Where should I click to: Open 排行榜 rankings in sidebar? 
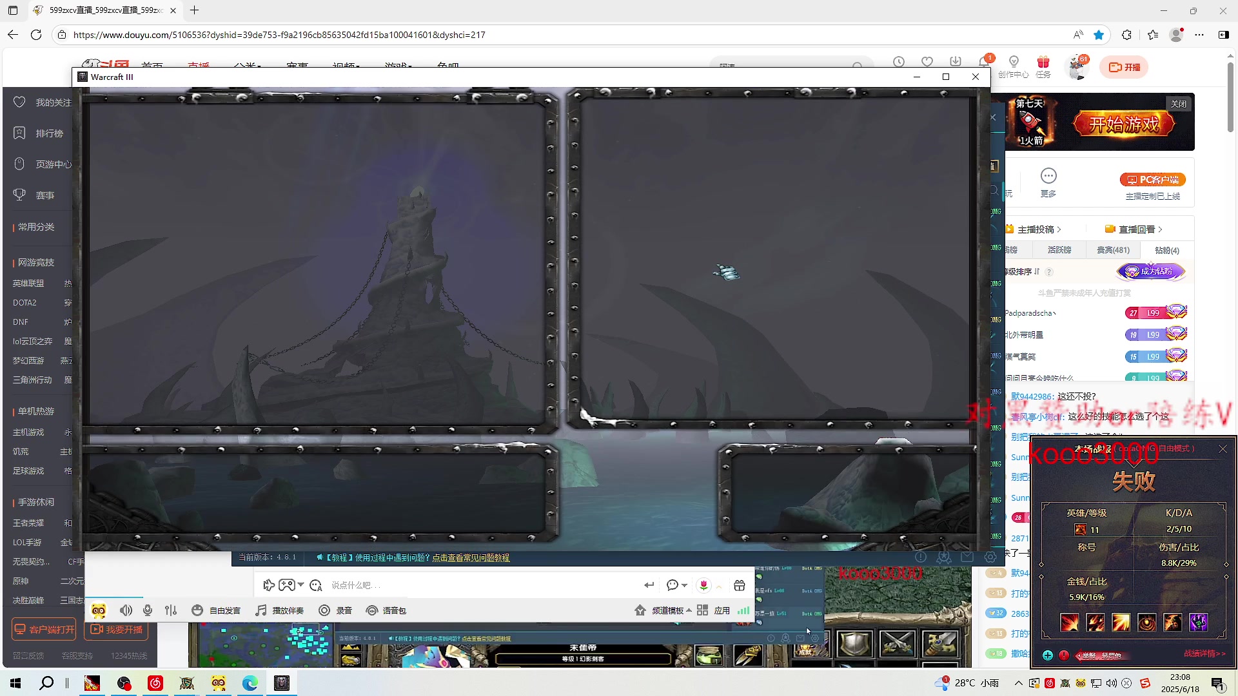click(39, 133)
